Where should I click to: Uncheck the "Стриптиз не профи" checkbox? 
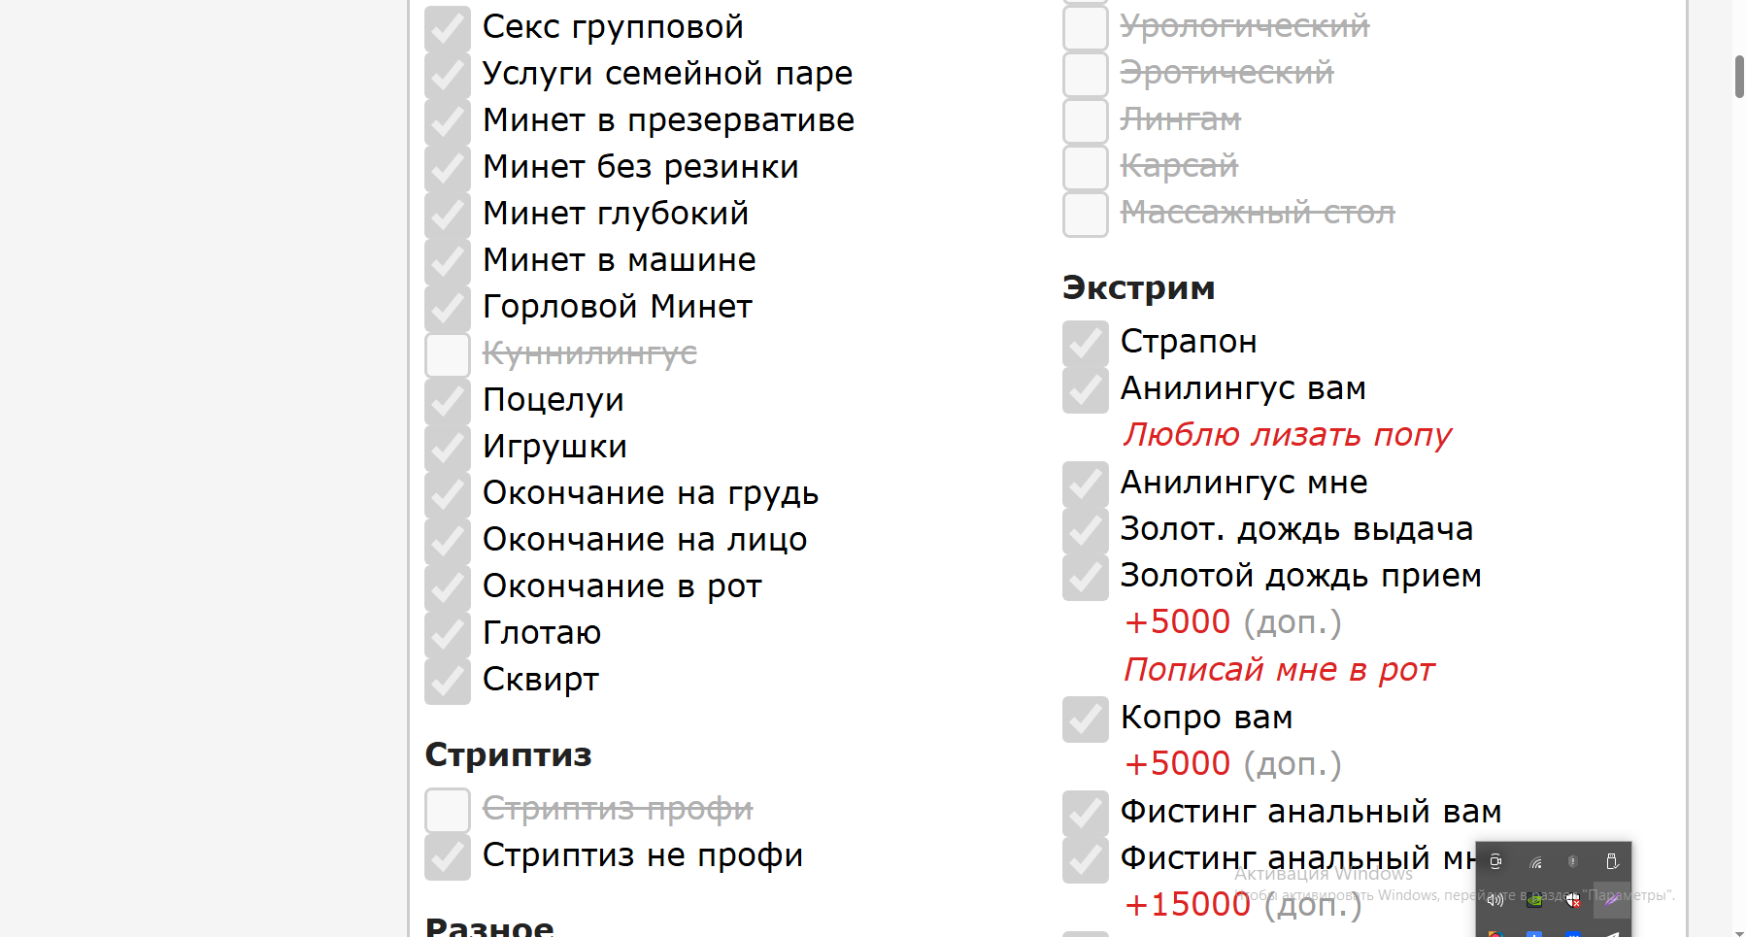[x=448, y=856]
